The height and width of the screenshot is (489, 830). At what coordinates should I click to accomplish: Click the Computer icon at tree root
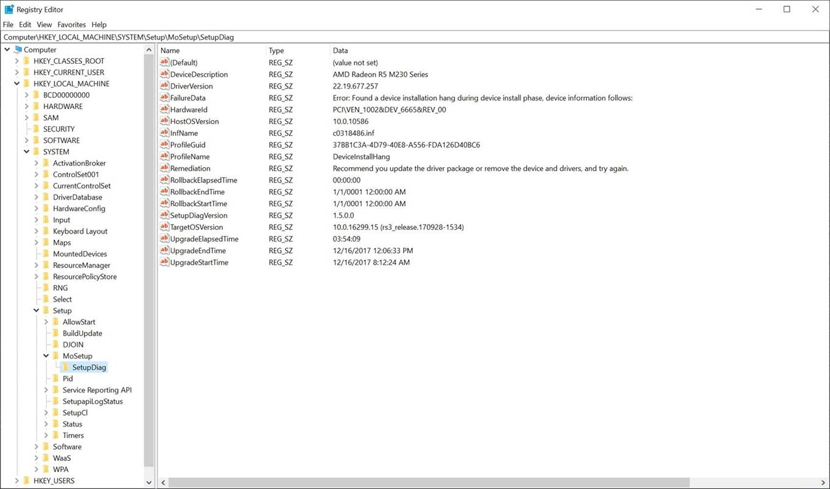(17, 50)
